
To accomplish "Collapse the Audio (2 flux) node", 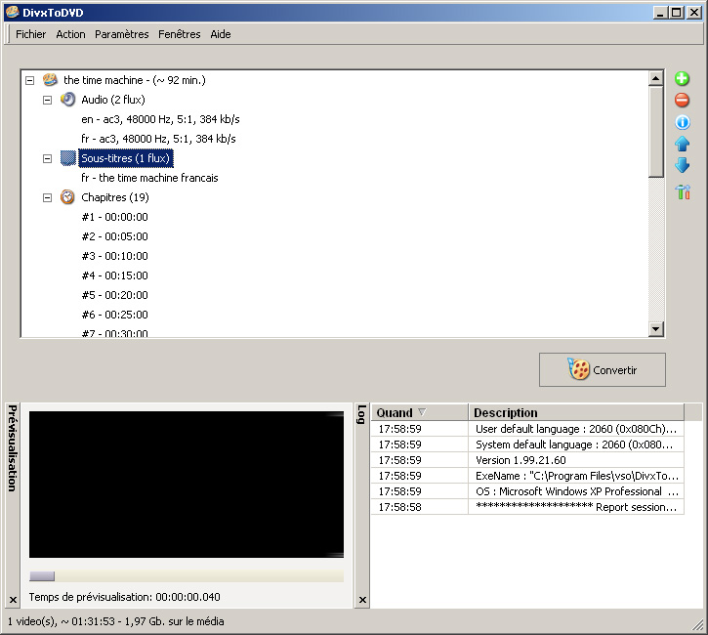I will tap(48, 100).
